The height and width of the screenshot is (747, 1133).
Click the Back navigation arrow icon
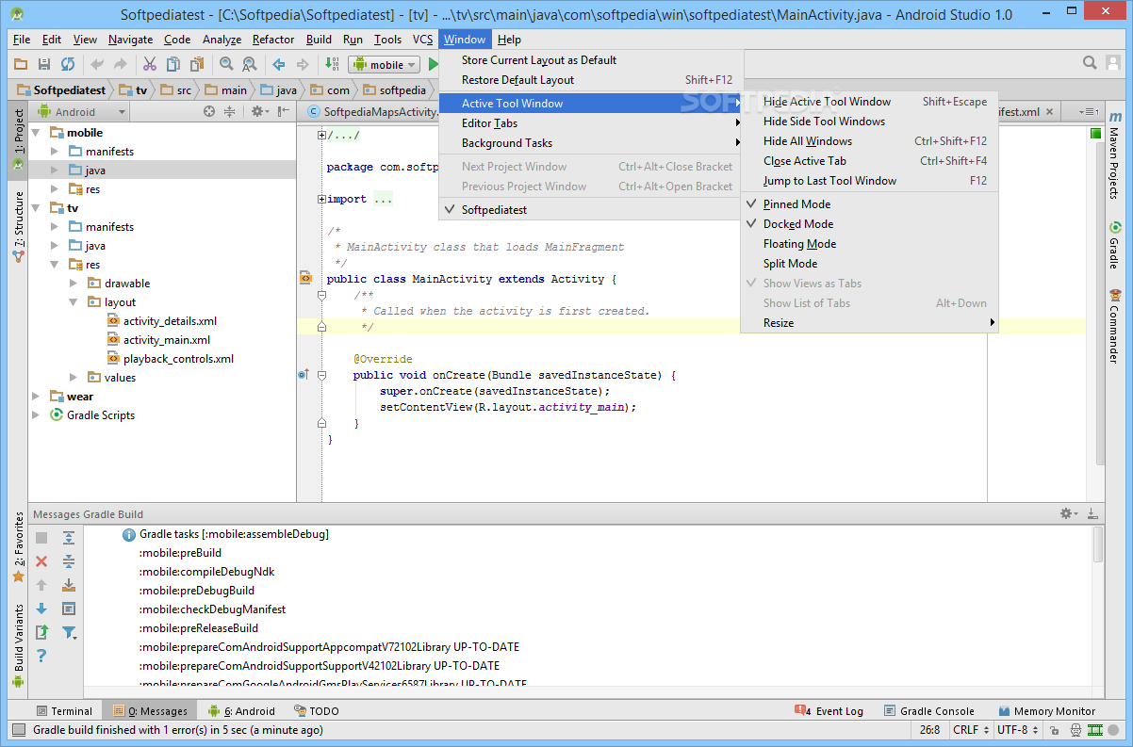(279, 64)
